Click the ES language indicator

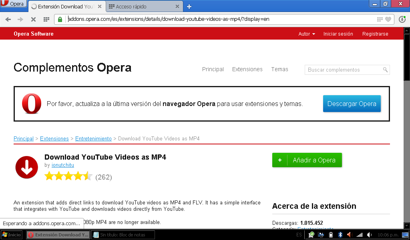click(x=299, y=235)
